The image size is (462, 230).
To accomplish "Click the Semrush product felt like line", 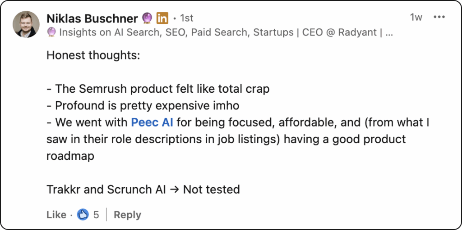I will pyautogui.click(x=158, y=89).
